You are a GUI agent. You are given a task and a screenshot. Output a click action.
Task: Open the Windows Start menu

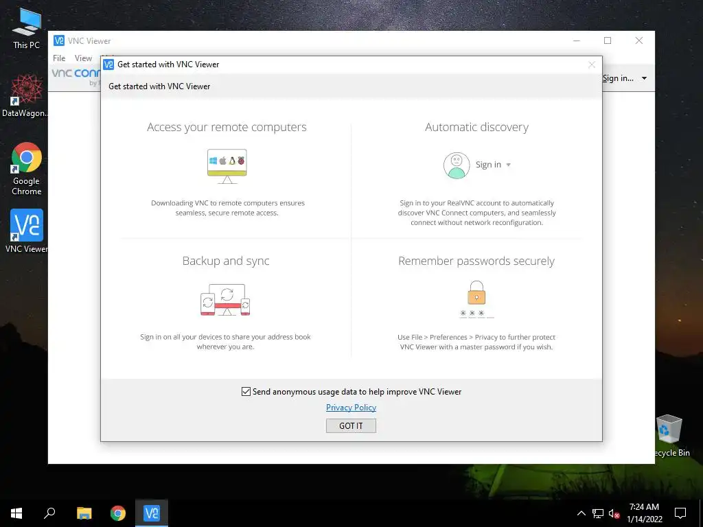click(x=16, y=513)
